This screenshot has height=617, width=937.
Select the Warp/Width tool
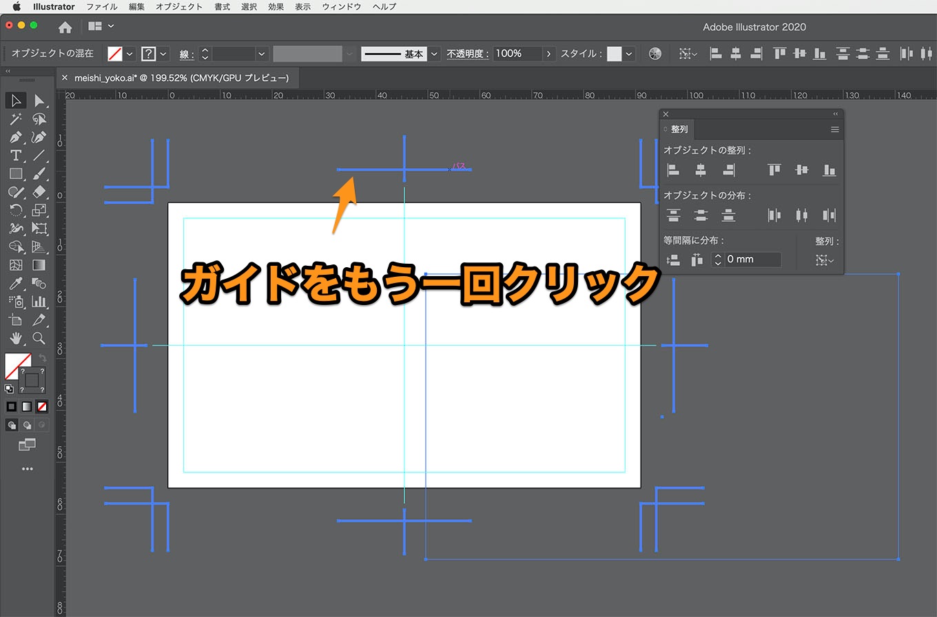[x=16, y=229]
